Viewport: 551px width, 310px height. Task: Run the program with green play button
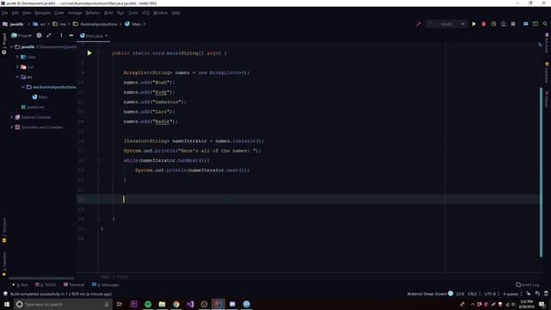point(474,24)
